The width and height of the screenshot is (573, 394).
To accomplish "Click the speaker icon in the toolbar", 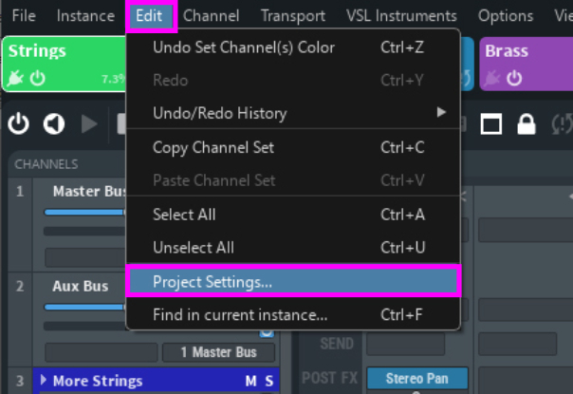I will point(54,123).
